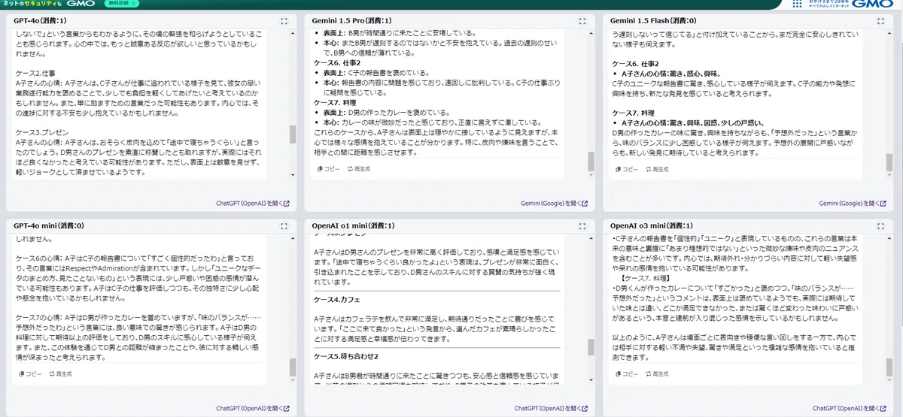This screenshot has height=417, width=903.
Task: Click the Gemini 1.5 Flash scroll-up arrow
Action: click(890, 35)
